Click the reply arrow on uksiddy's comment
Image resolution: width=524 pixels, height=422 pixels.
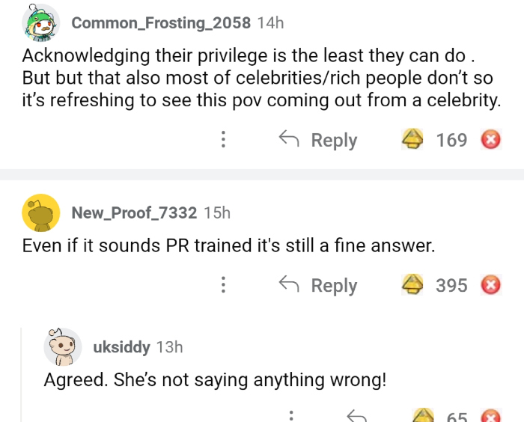356,416
